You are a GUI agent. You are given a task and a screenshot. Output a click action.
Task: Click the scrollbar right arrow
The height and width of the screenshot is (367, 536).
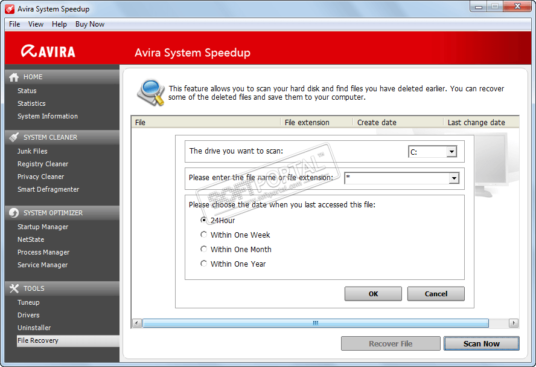pos(514,323)
